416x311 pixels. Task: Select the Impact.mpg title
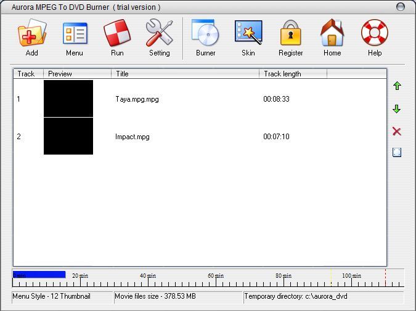pos(133,137)
